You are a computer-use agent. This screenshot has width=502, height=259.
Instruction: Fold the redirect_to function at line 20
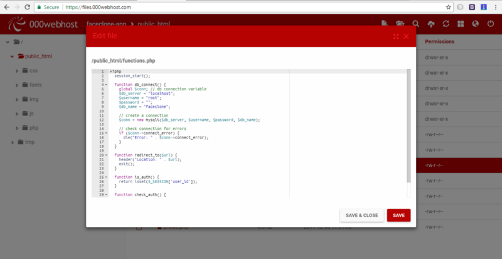[x=106, y=155]
